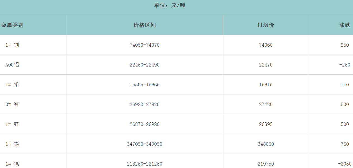Select the daily average price 26895
The width and height of the screenshot is (353, 168).
click(266, 124)
